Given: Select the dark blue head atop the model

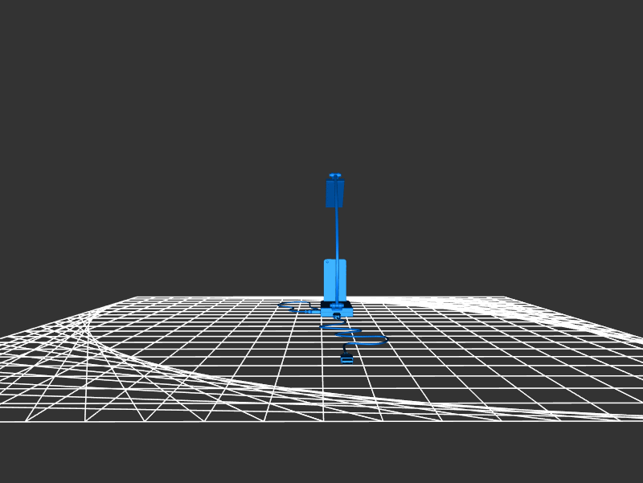Looking at the screenshot, I should click(x=334, y=193).
